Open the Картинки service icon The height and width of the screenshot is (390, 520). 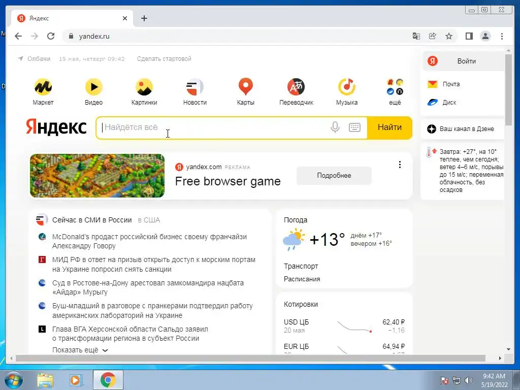pyautogui.click(x=144, y=87)
